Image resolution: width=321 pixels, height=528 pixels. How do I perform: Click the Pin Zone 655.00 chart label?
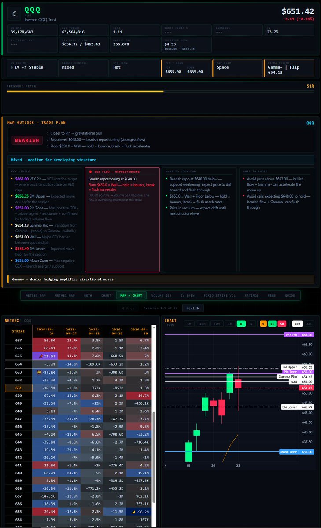pyautogui.click(x=298, y=372)
